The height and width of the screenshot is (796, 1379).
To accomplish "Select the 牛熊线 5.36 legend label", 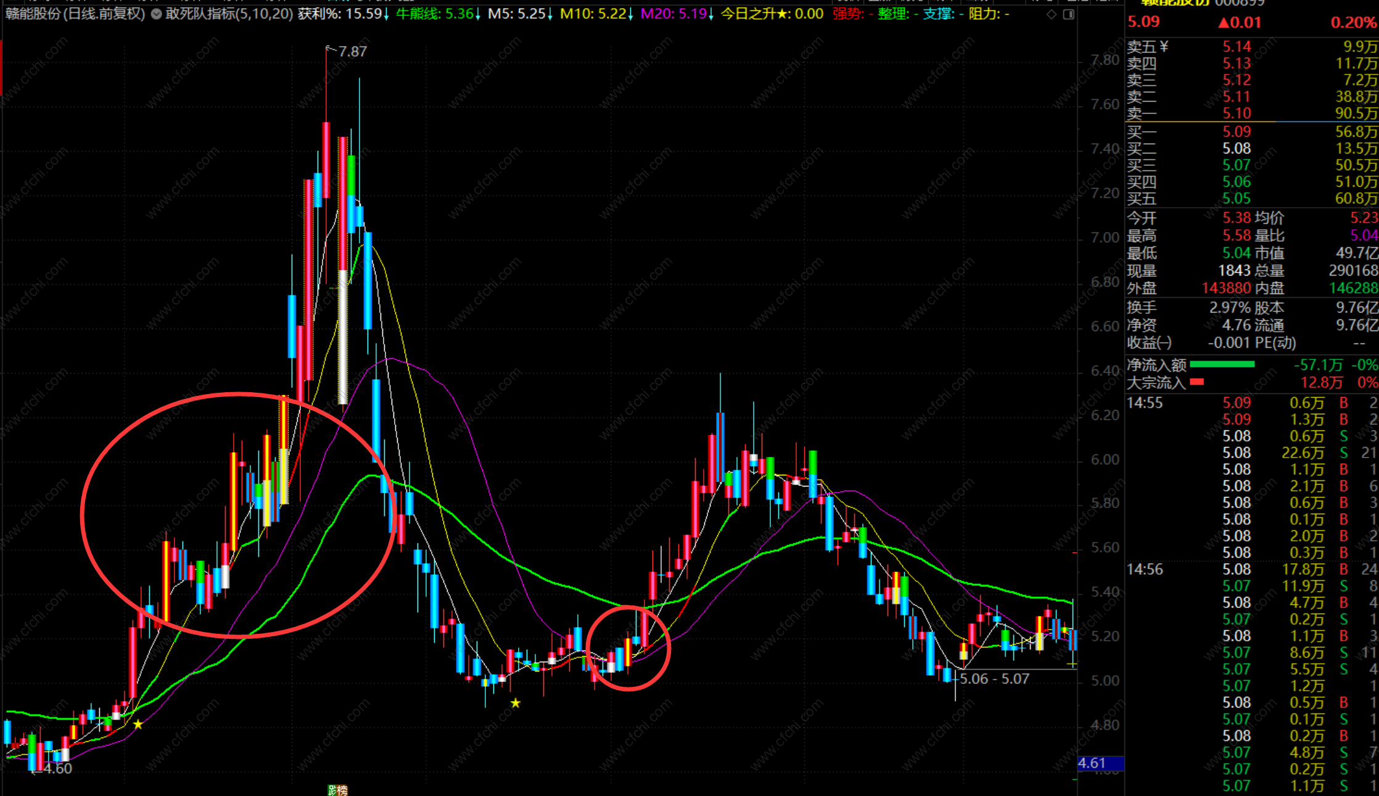I will pos(434,14).
